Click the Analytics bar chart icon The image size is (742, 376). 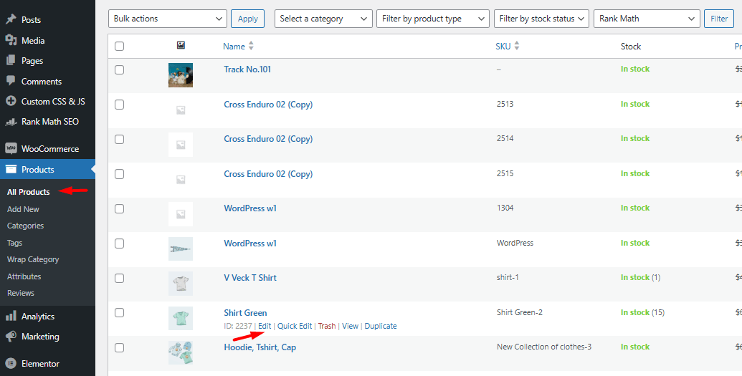tap(11, 316)
